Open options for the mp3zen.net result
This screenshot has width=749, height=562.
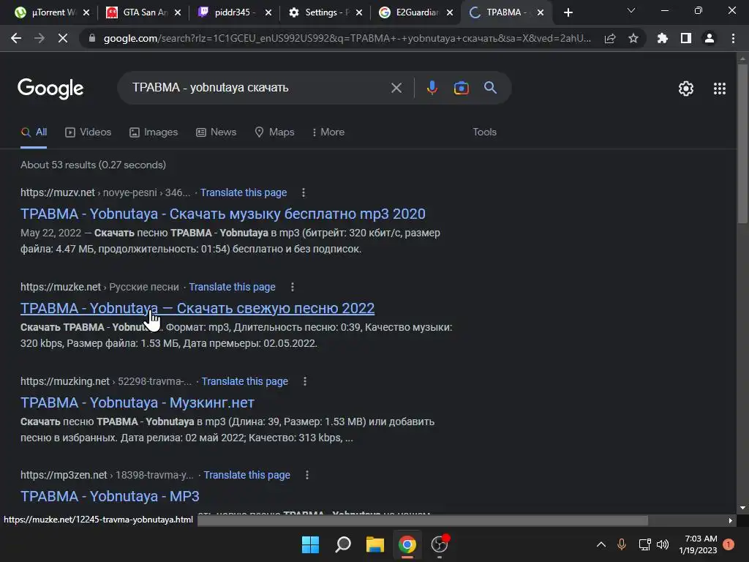(x=307, y=475)
